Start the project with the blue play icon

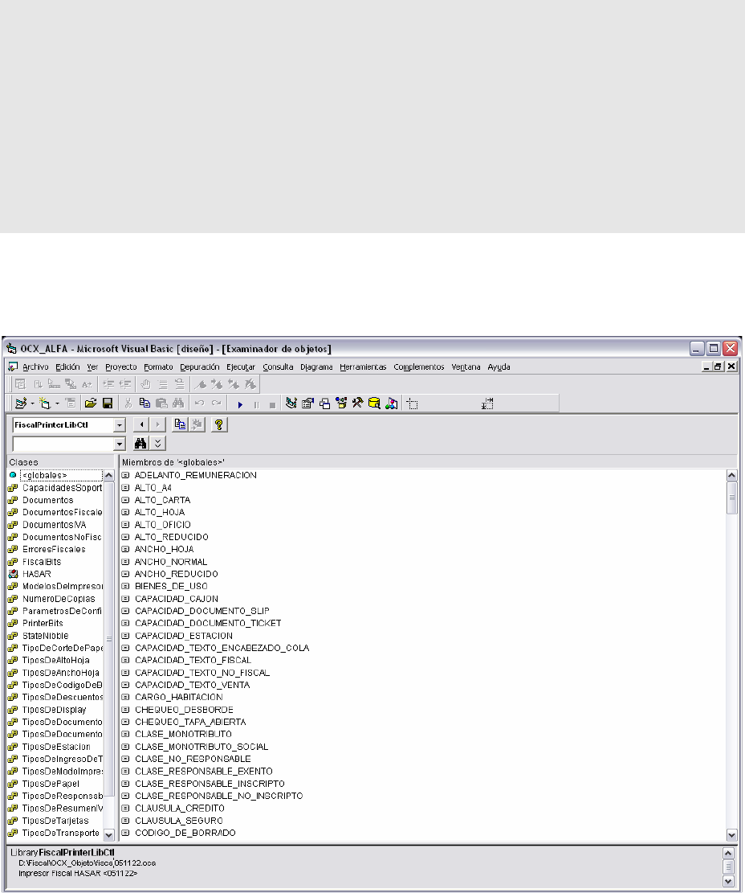click(x=240, y=404)
